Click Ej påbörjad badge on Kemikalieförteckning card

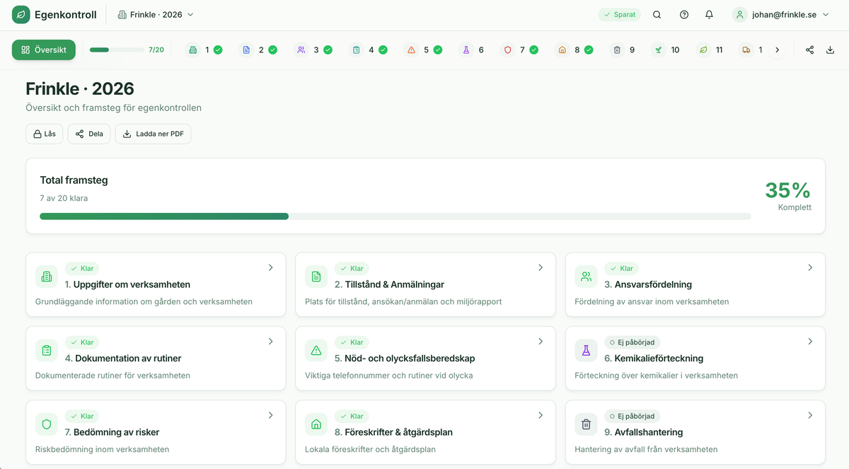coord(632,342)
